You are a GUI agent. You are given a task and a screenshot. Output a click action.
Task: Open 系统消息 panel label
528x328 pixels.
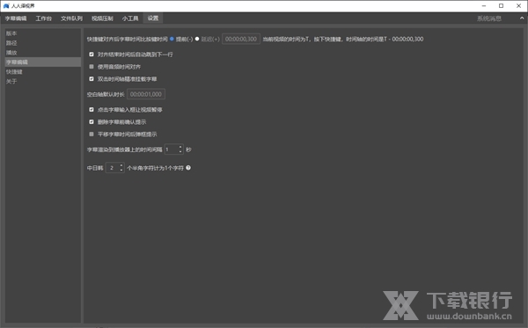[x=489, y=18]
